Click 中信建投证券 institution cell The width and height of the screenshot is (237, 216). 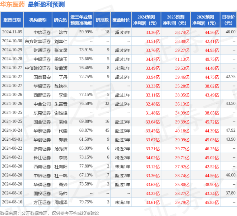coord(38,68)
